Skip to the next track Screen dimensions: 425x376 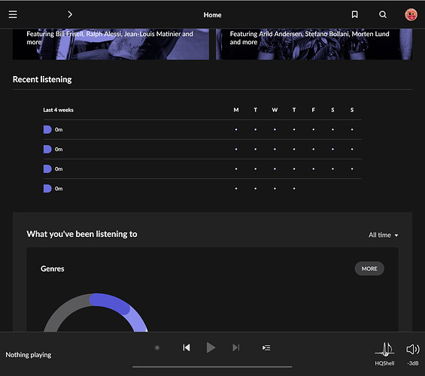point(235,347)
